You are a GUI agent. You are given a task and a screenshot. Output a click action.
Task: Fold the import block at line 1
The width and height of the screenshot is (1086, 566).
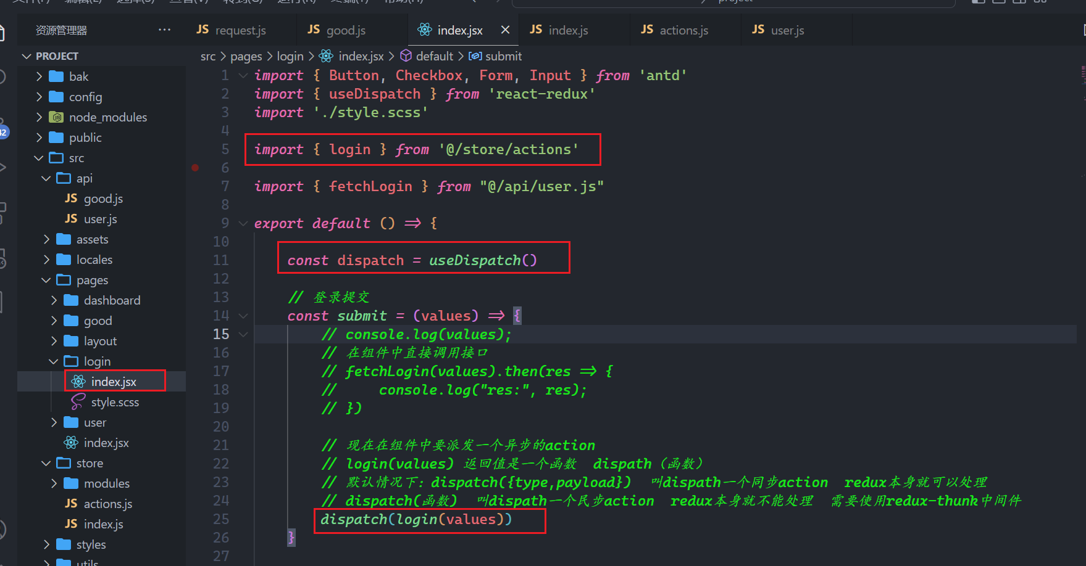click(x=243, y=75)
